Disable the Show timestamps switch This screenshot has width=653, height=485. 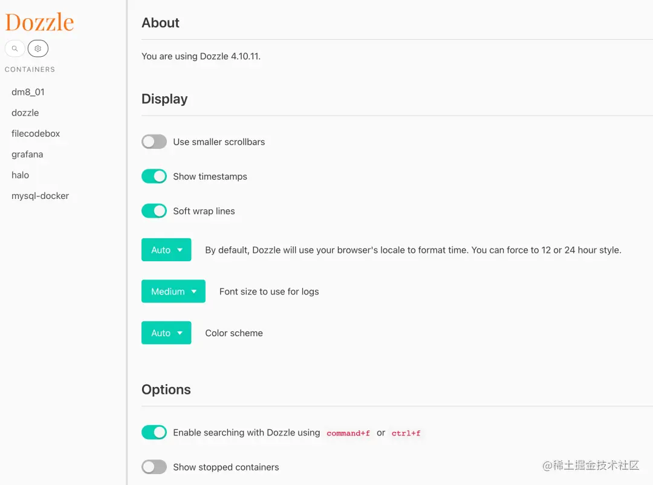[x=154, y=176]
